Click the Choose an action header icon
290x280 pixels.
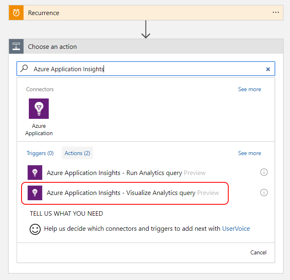[16, 47]
